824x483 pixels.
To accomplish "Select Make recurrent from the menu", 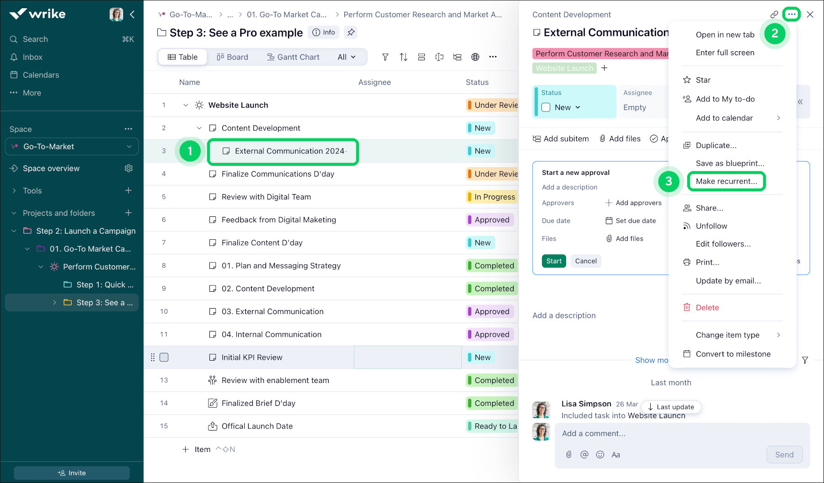I will [726, 181].
